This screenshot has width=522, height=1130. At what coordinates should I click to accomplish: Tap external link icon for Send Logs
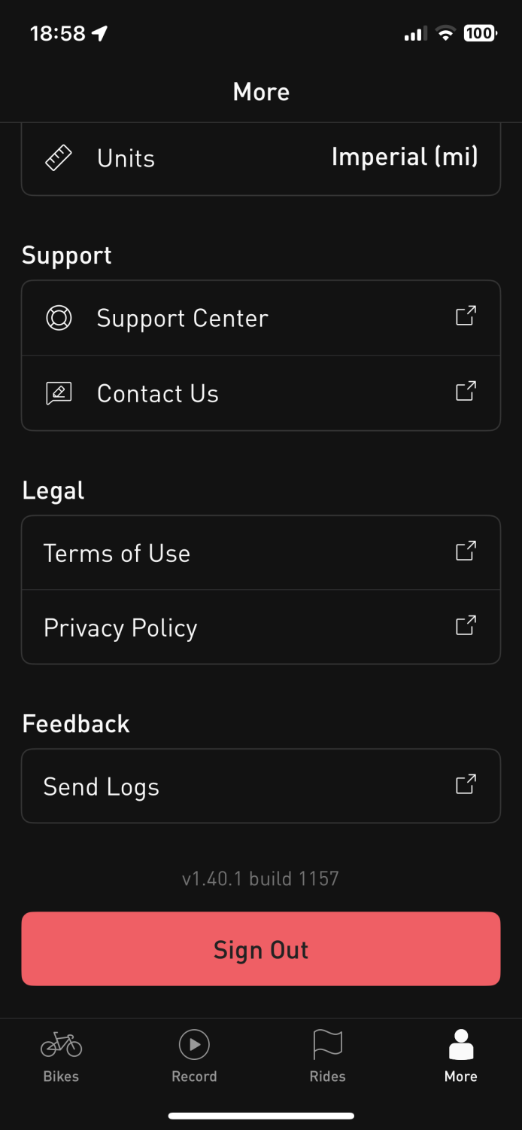(x=466, y=784)
